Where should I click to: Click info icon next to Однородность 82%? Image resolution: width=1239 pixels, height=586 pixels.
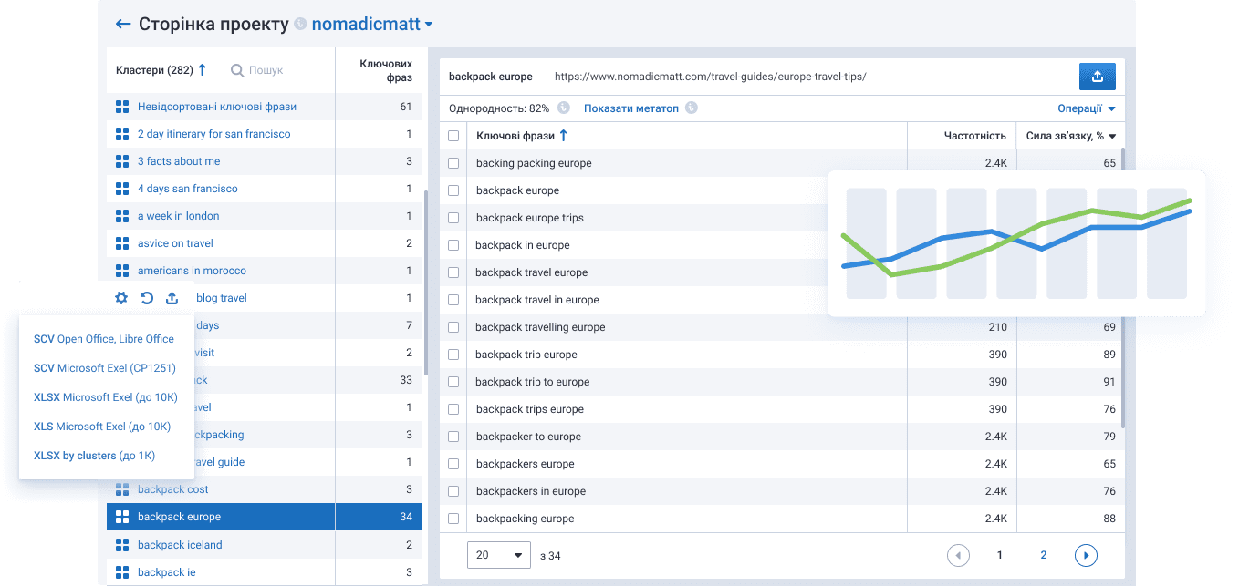564,108
